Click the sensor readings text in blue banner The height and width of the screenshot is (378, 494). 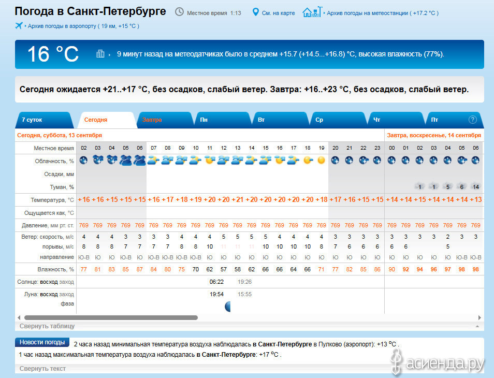[280, 54]
